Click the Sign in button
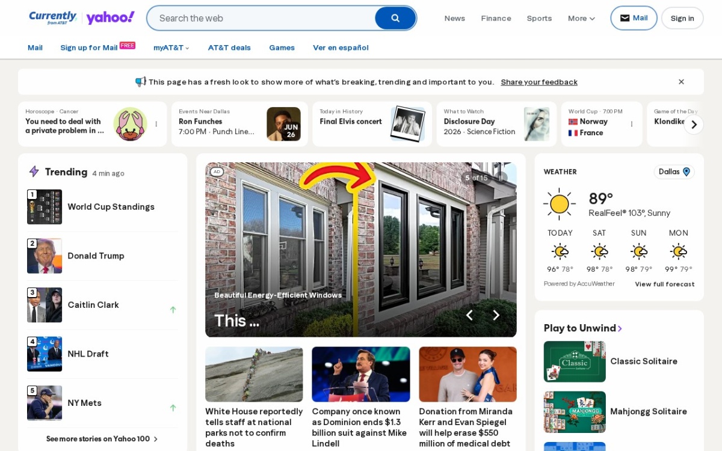Image resolution: width=722 pixels, height=451 pixels. pos(682,18)
